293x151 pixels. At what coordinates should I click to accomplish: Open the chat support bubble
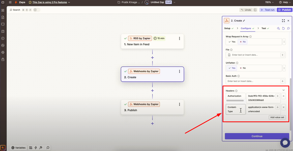point(285,143)
